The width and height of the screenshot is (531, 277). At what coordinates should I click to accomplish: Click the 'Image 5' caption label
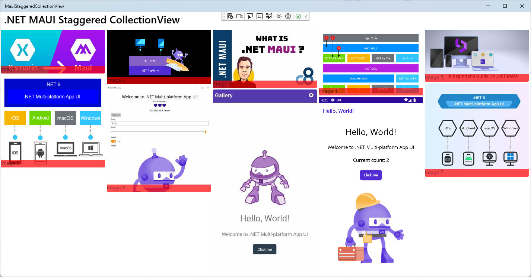[x=434, y=78]
